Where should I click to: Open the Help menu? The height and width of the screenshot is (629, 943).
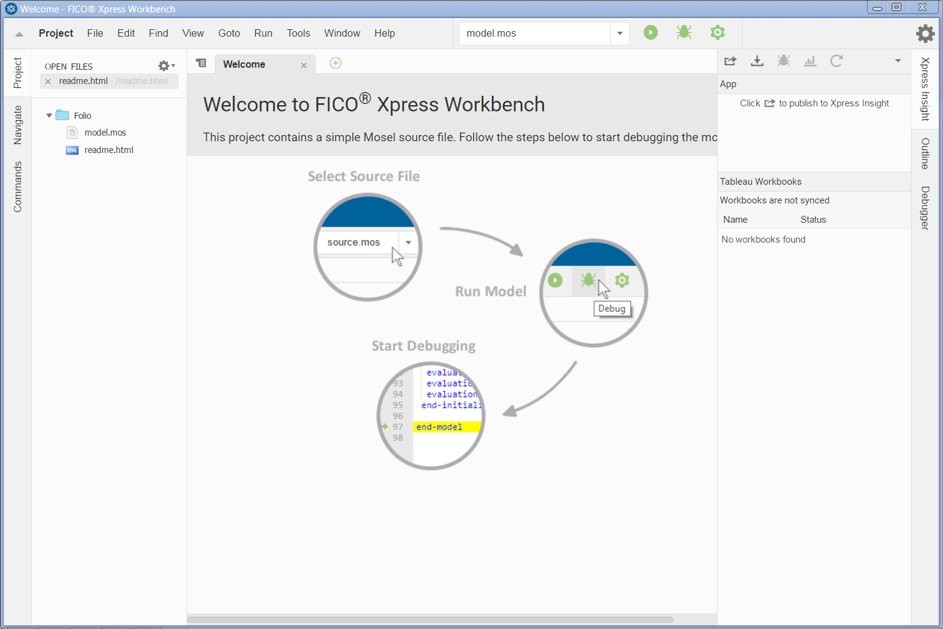[385, 33]
